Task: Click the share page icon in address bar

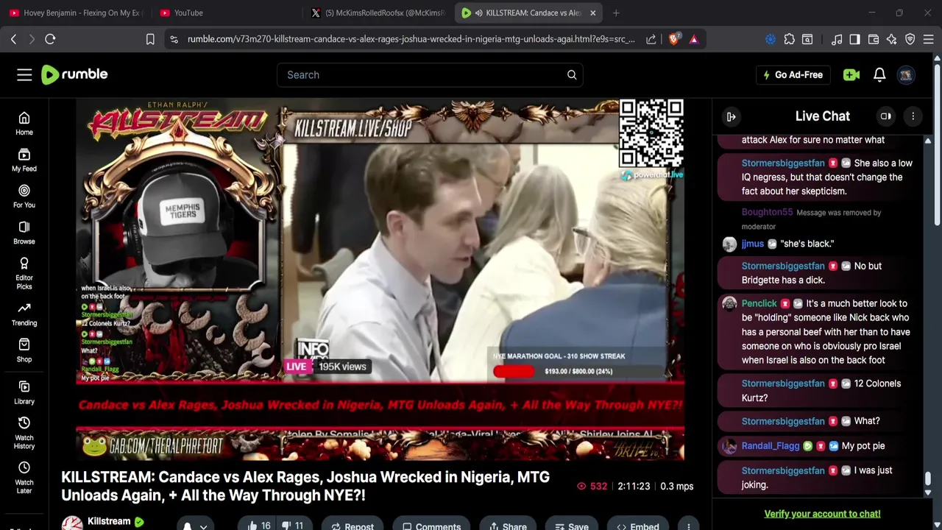Action: coord(651,39)
